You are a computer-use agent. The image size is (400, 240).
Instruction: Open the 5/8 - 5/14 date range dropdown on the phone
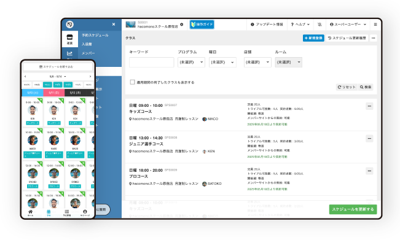point(58,77)
